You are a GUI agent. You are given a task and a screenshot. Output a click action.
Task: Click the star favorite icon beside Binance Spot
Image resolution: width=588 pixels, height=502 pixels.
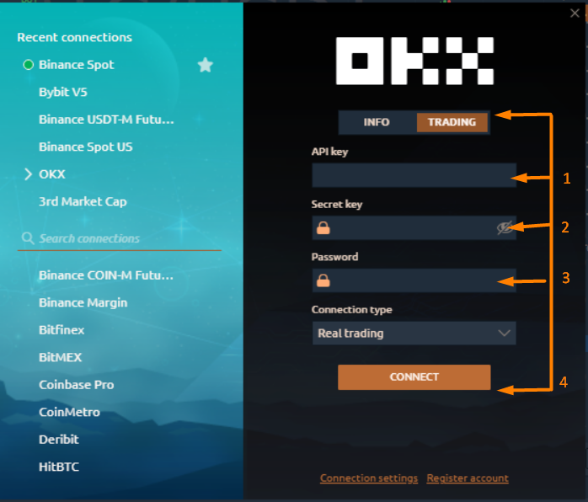tap(205, 65)
